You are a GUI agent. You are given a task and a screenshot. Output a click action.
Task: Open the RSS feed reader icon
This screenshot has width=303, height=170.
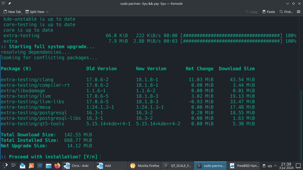tap(31, 166)
